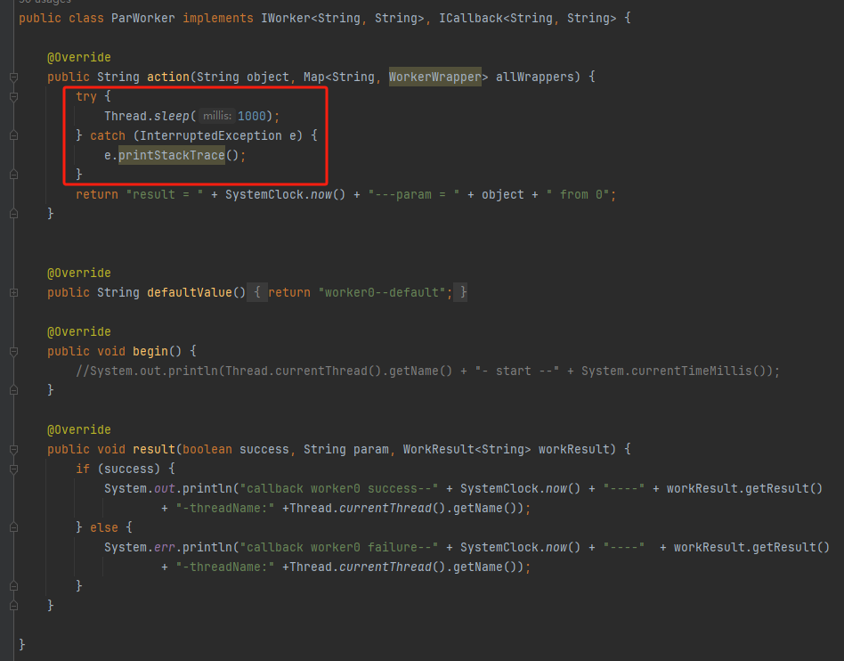
Task: Click the begin method name
Action: click(150, 351)
